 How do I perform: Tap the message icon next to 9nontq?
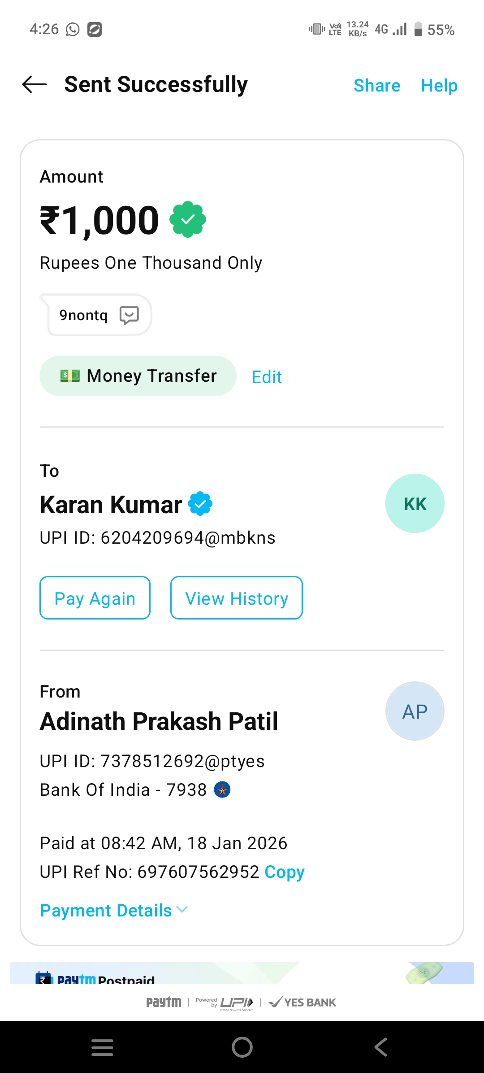click(129, 315)
